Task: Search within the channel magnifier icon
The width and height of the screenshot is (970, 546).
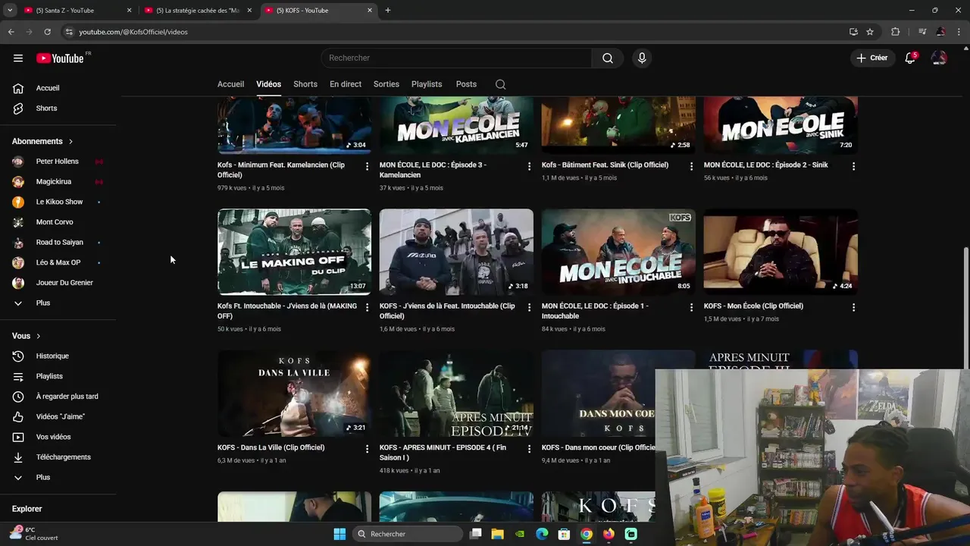Action: (500, 84)
